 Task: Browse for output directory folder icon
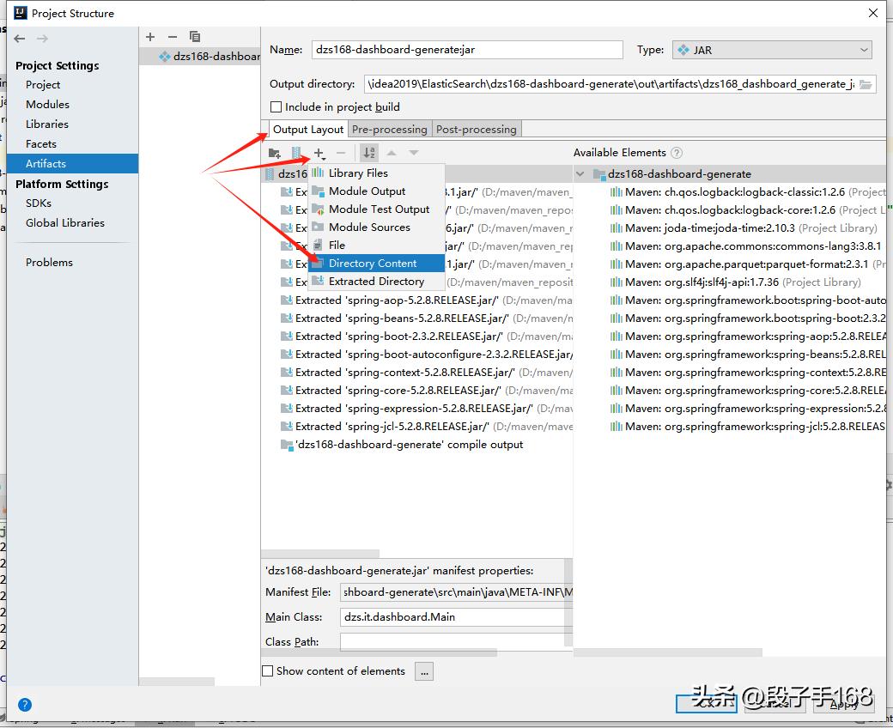point(866,84)
